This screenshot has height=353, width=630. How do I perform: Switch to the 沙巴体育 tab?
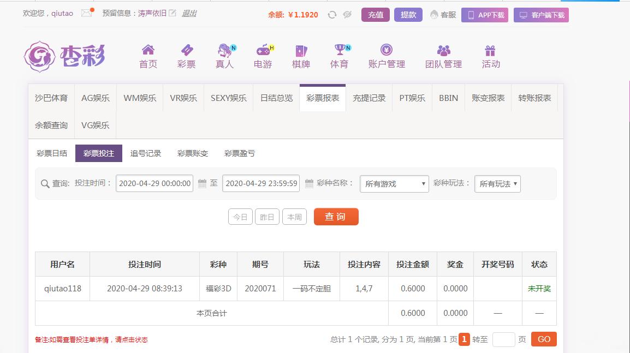coord(51,98)
